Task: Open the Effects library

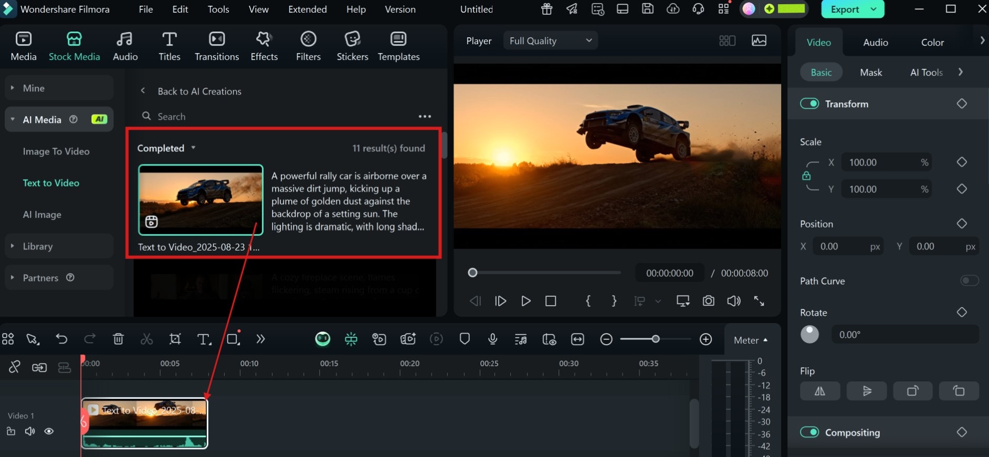Action: (264, 46)
